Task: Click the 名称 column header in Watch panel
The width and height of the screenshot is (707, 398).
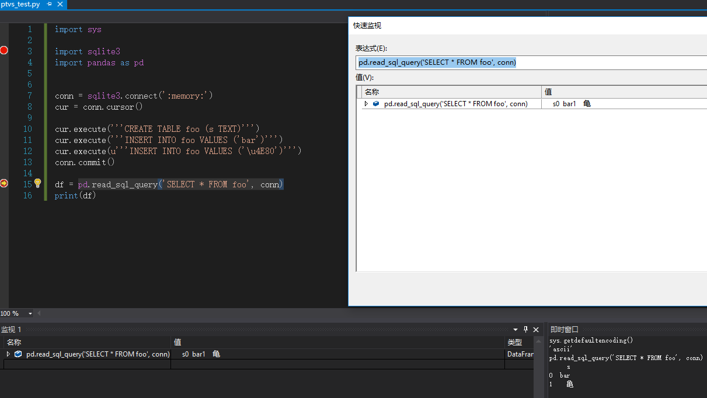Action: [14, 342]
